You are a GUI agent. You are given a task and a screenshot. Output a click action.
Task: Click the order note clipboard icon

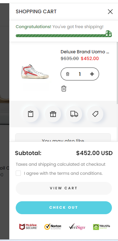(x=31, y=114)
